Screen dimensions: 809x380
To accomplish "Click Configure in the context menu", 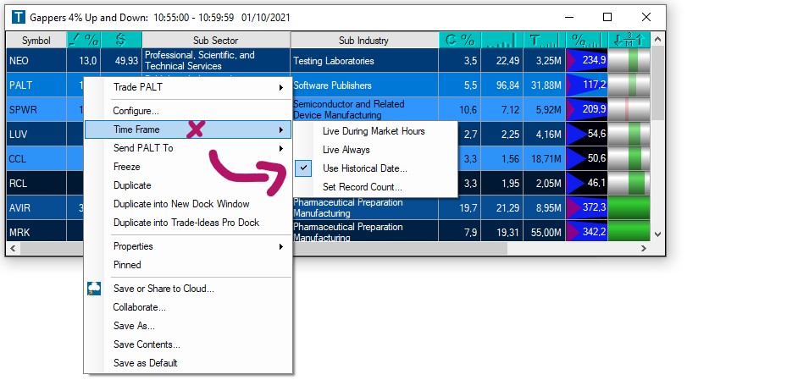I will (136, 111).
